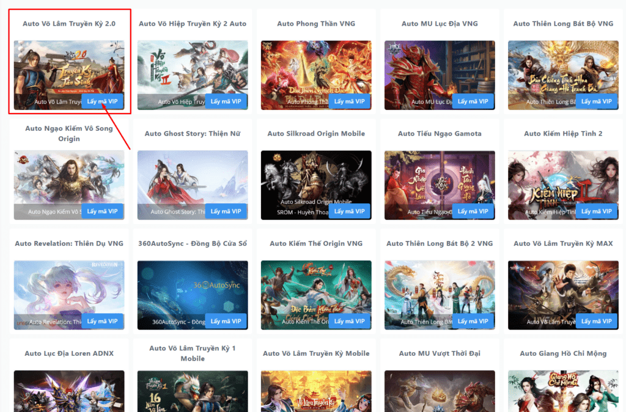The width and height of the screenshot is (626, 412).
Task: Open the Auto Võ Hiệp Truyền Kỳ 2 Auto title
Action: tap(193, 24)
